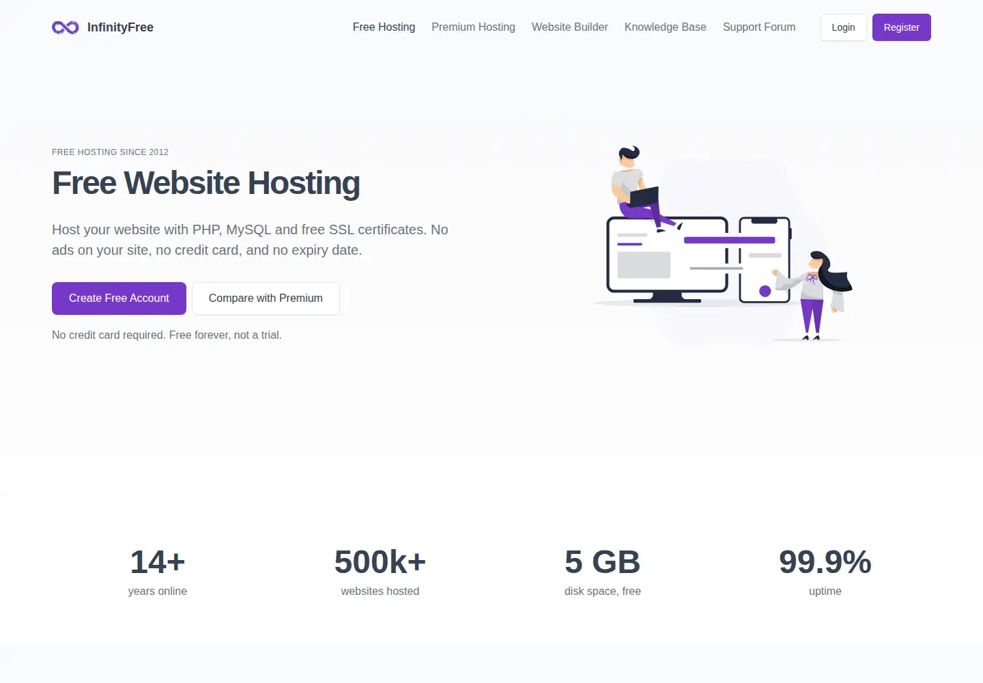Viewport: 983px width, 683px height.
Task: Click Create Free Account button
Action: tap(119, 298)
